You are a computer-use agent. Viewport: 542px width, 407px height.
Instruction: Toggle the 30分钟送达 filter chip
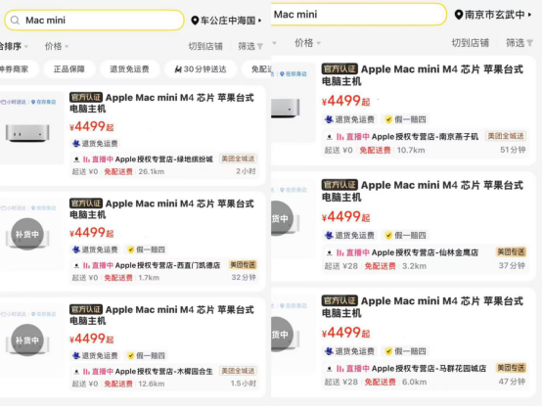[x=201, y=69]
